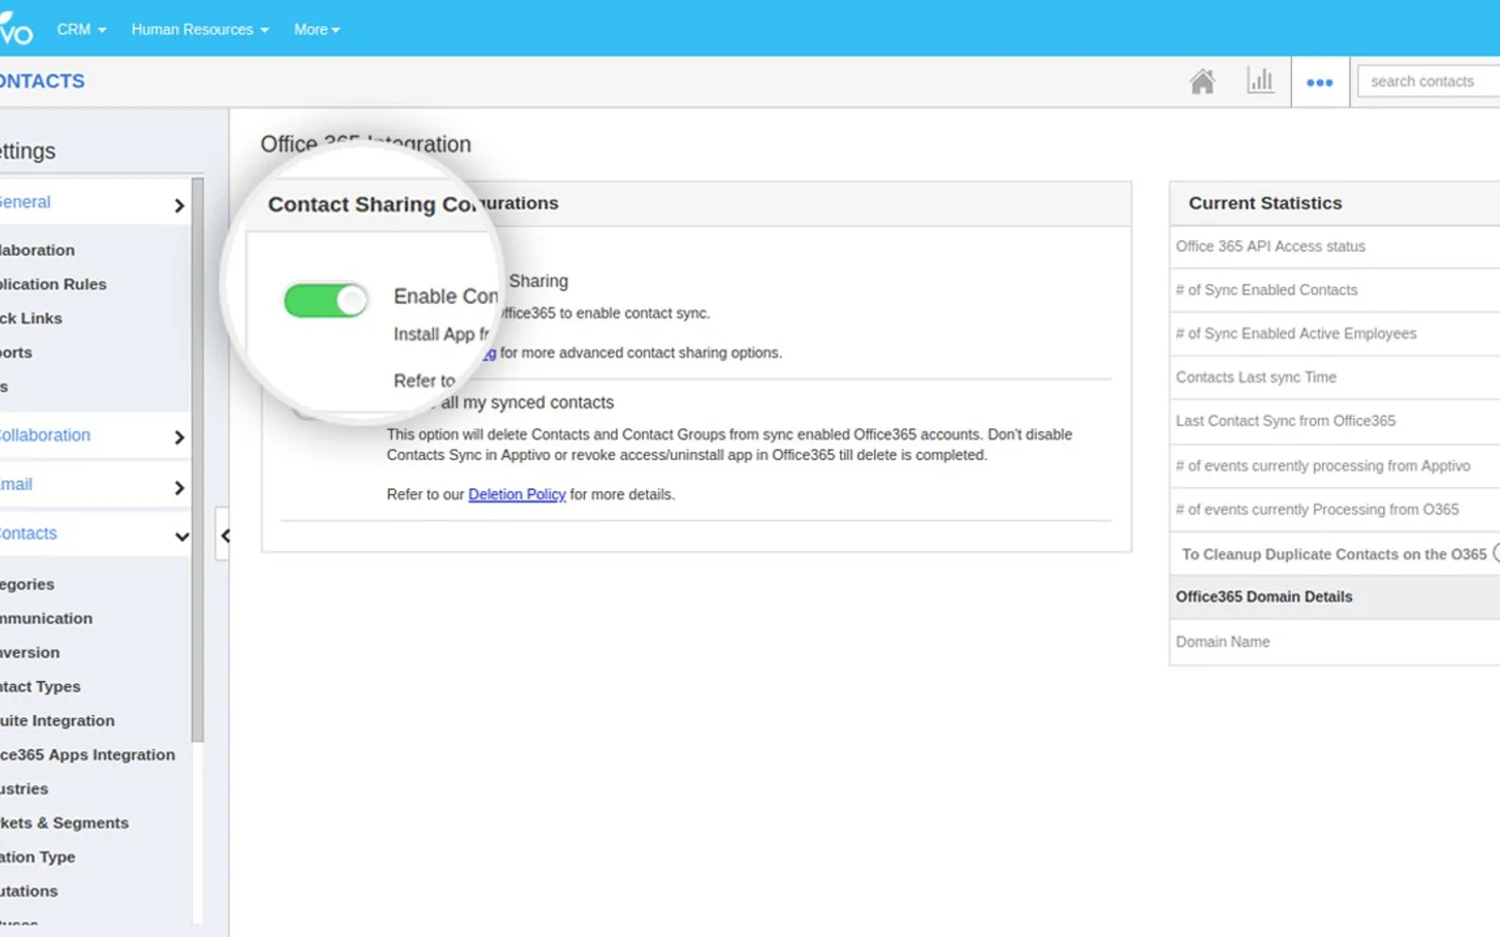Open Industries item in sidebar
1500x937 pixels.
click(x=24, y=789)
